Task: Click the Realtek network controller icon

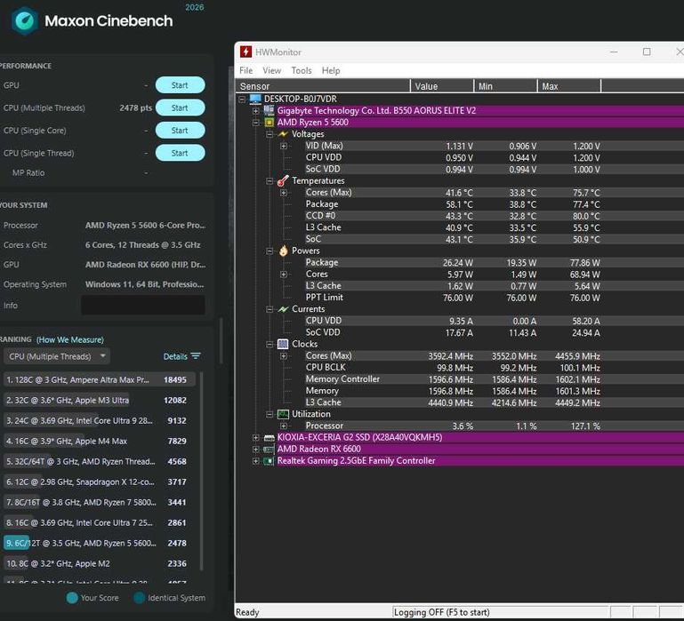Action: (x=270, y=460)
